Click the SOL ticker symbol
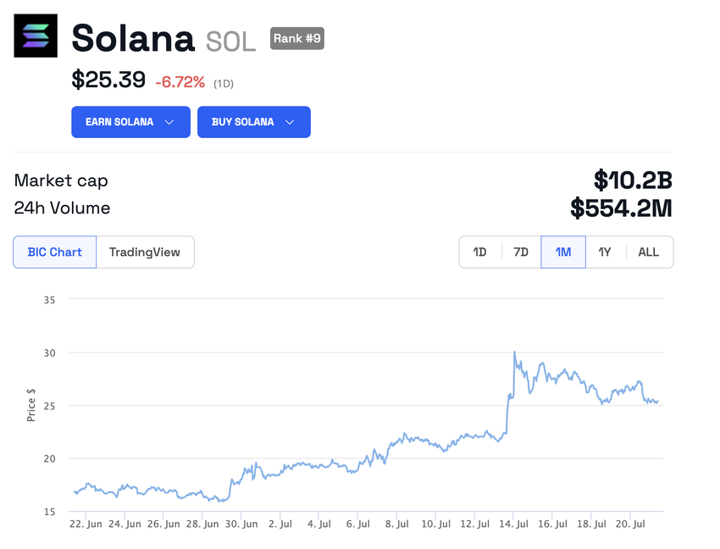Viewport: 720px width, 549px height. (x=230, y=40)
